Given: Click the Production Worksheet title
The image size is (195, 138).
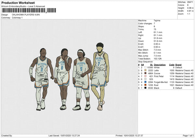Looking at the screenshot, I should pos(18,3).
